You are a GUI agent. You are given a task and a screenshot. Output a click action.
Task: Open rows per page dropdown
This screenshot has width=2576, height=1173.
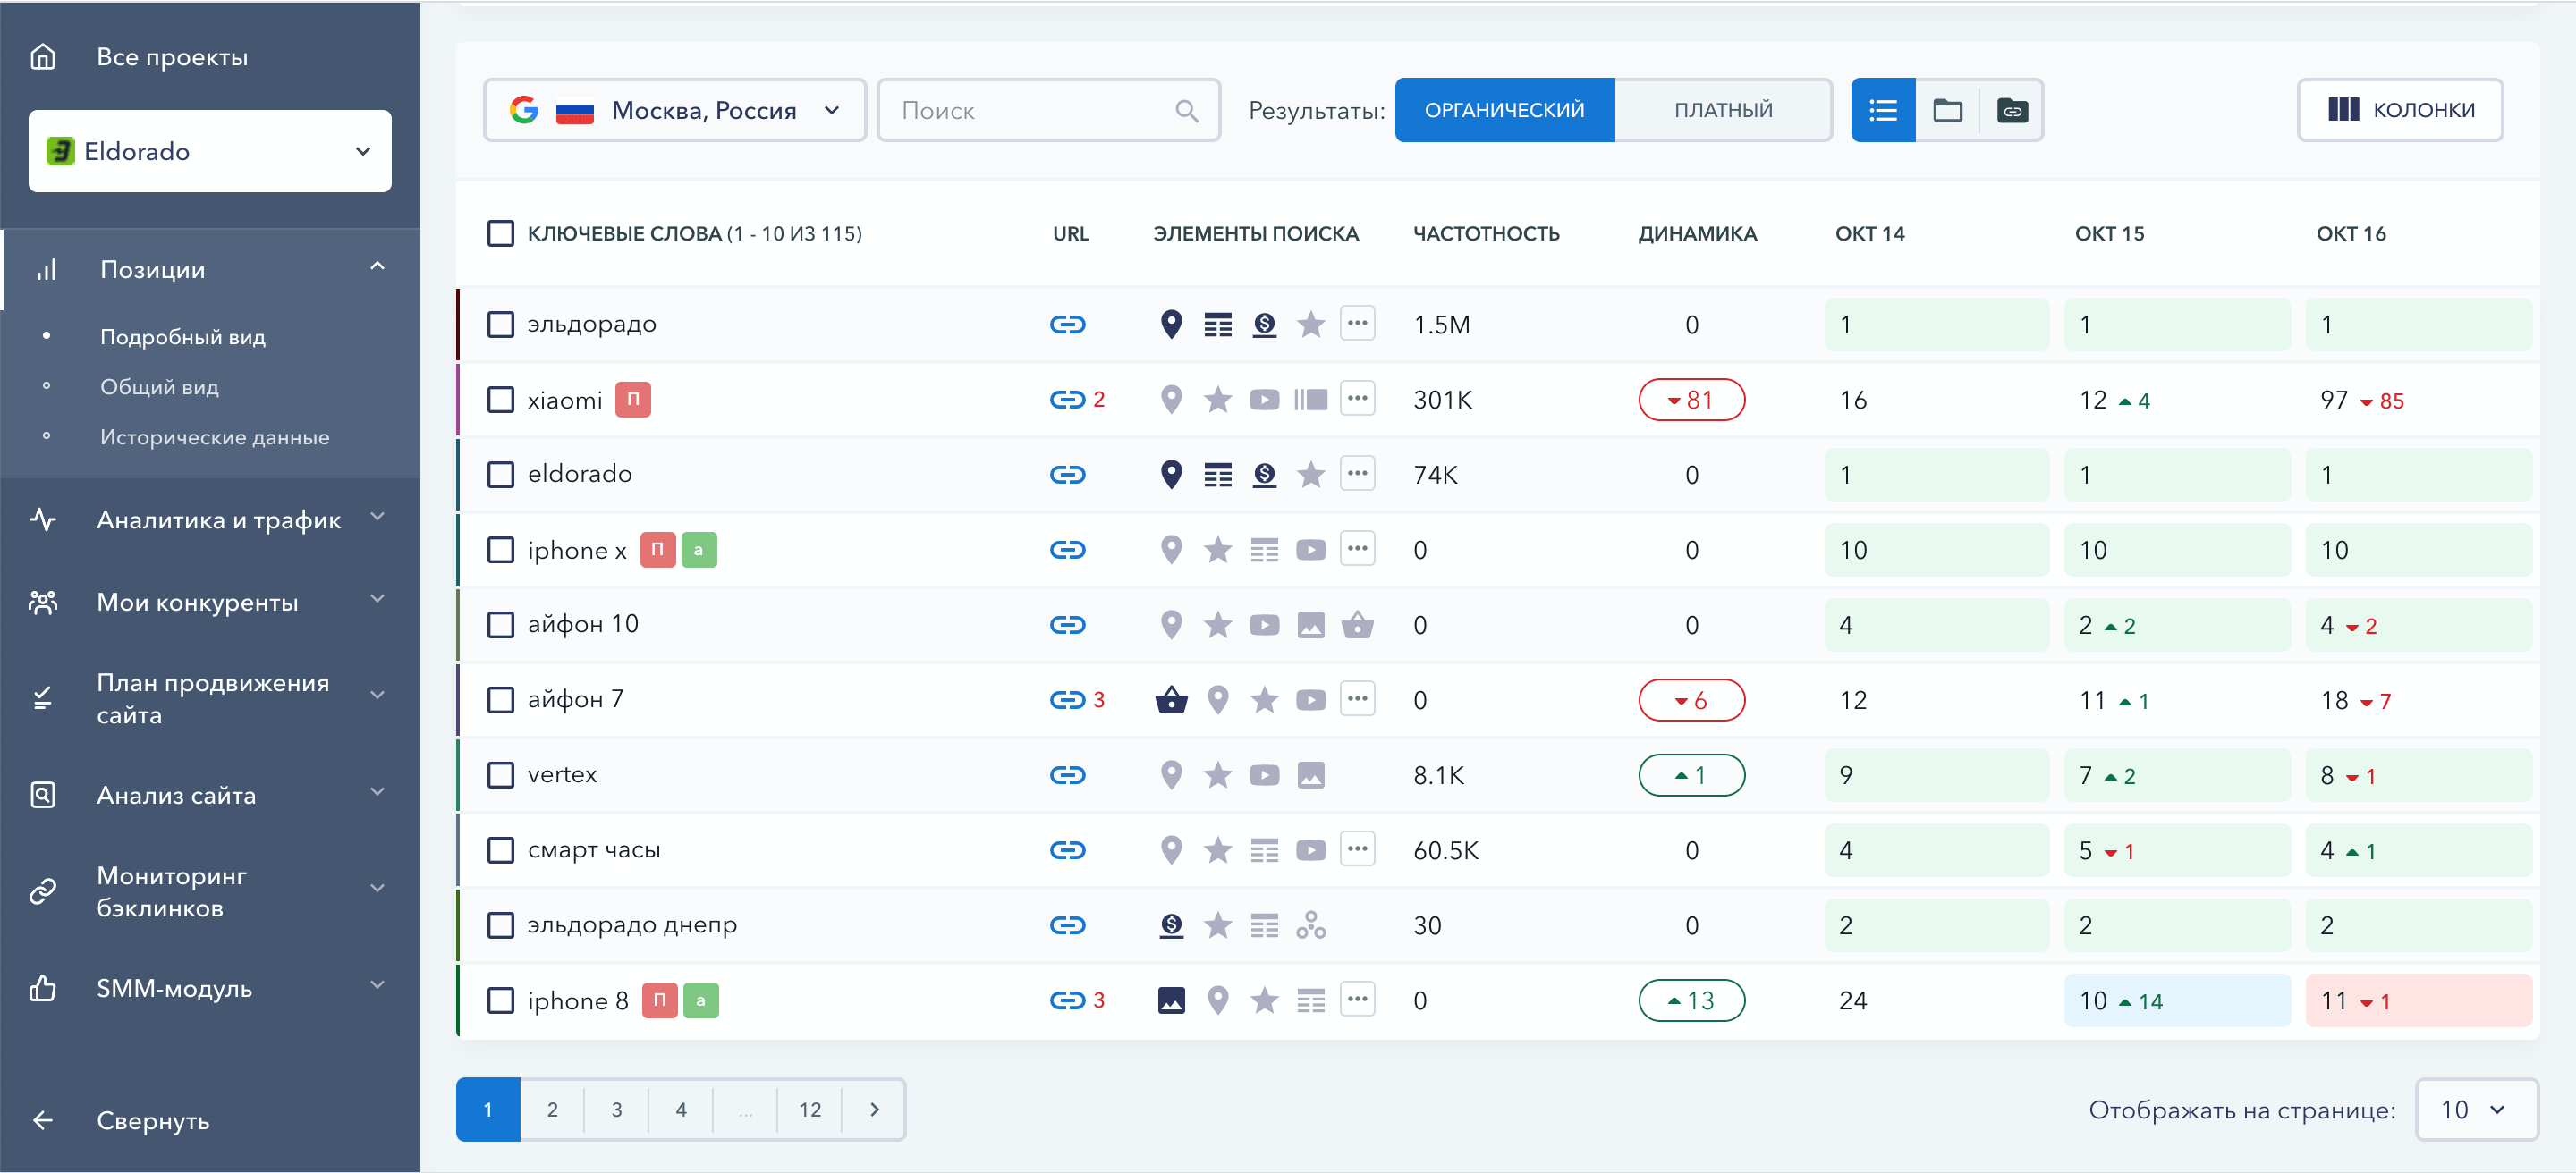2475,1109
